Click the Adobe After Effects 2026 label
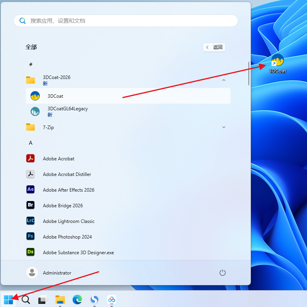This screenshot has width=307, height=307. 68,190
